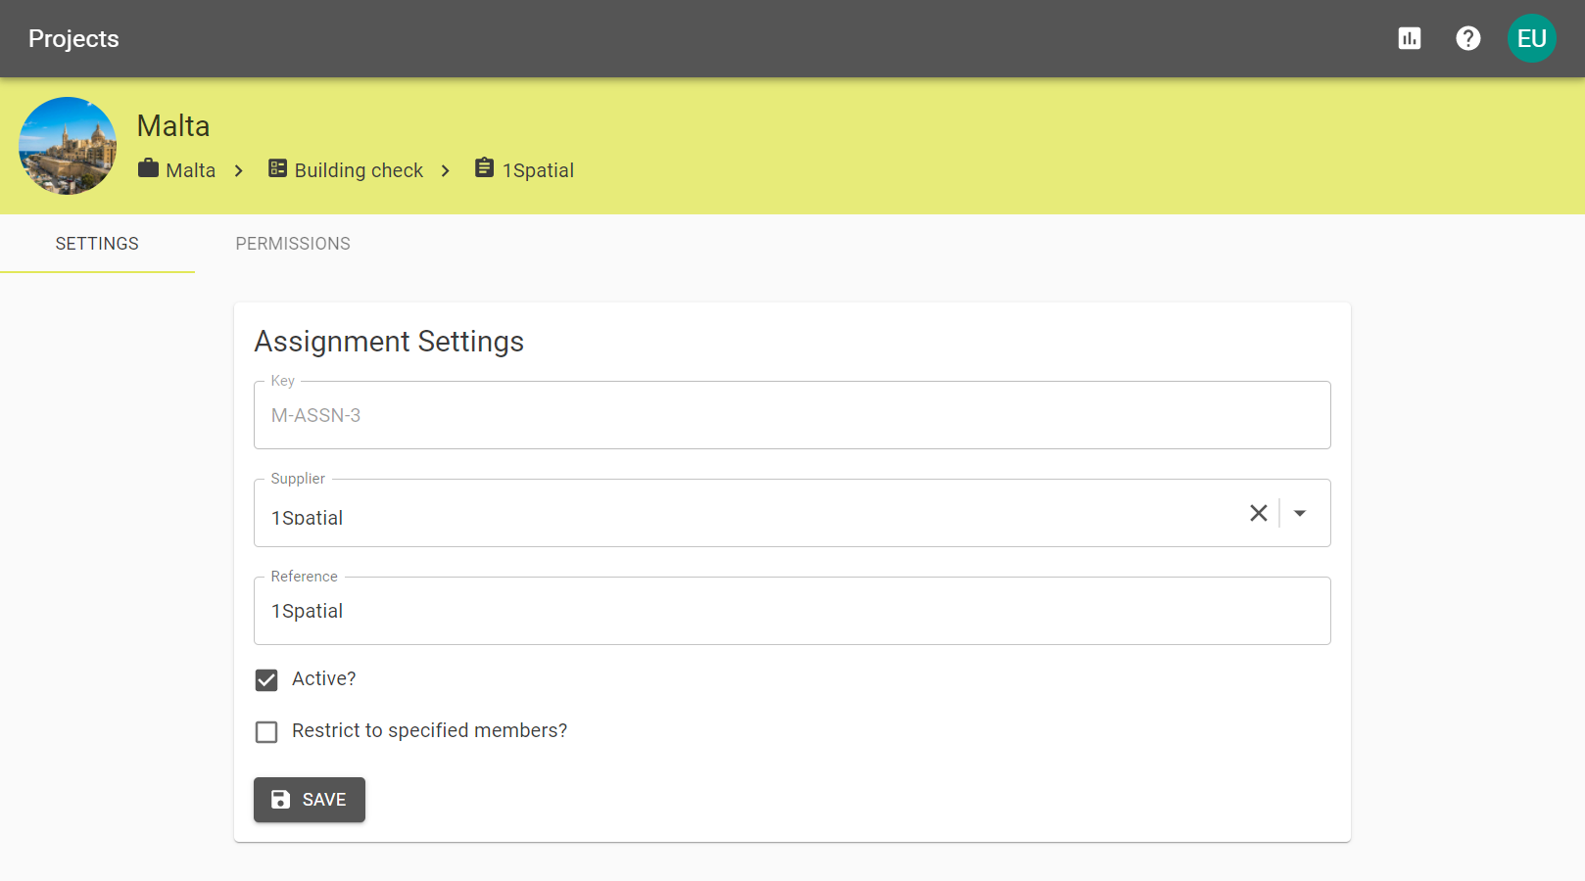Click the Building check breadcrumb icon
This screenshot has width=1585, height=881.
[x=278, y=168]
